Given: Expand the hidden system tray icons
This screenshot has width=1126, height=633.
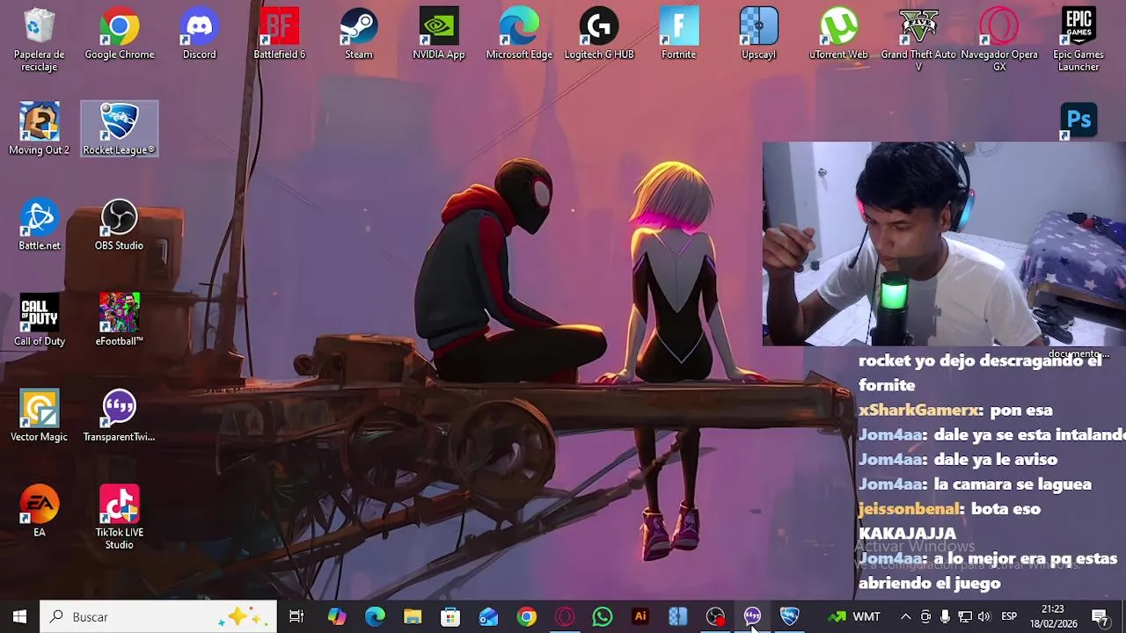Looking at the screenshot, I should pyautogui.click(x=905, y=616).
